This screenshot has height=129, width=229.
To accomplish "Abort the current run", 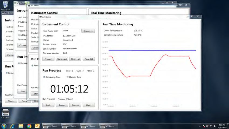I will pyautogui.click(x=89, y=105).
